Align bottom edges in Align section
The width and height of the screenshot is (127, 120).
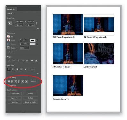tap(36, 60)
